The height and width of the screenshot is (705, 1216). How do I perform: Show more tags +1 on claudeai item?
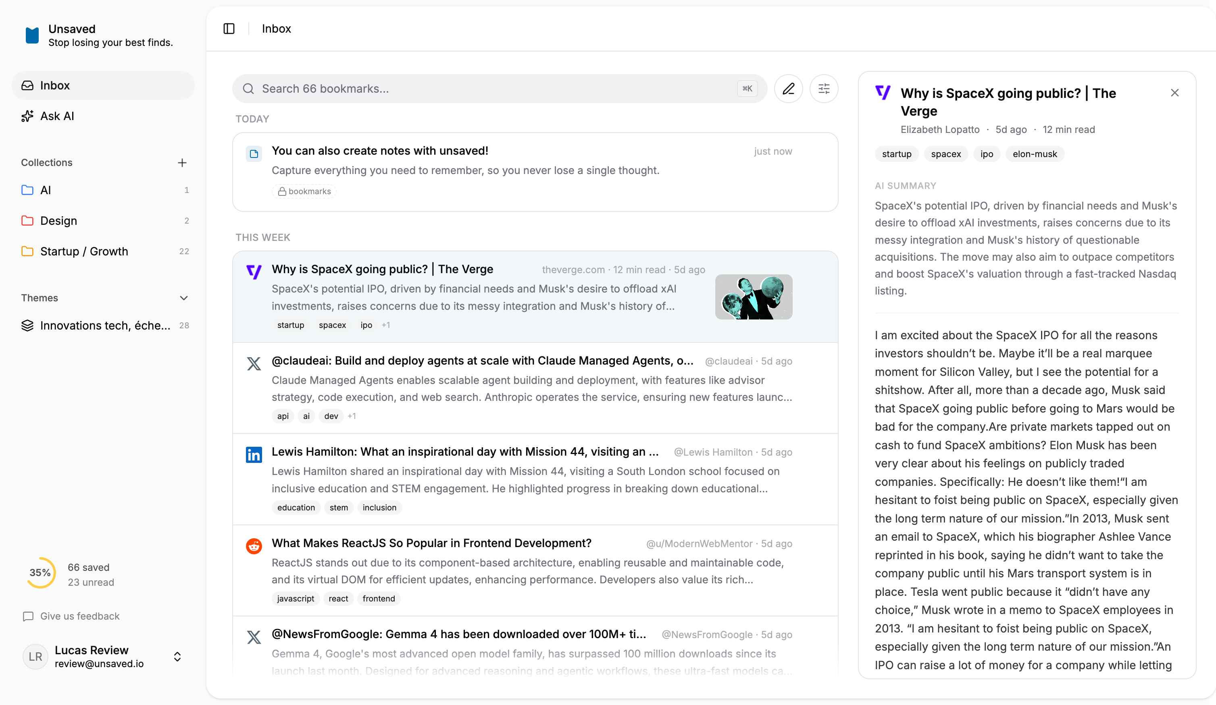pyautogui.click(x=352, y=416)
